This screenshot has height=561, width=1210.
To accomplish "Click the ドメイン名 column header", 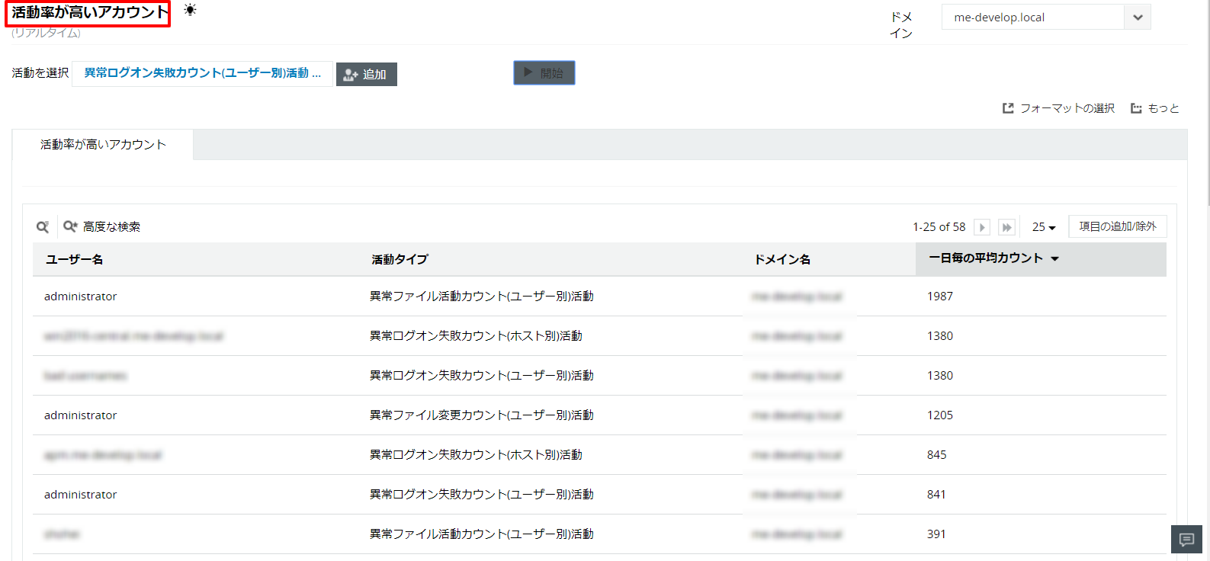I will 782,260.
